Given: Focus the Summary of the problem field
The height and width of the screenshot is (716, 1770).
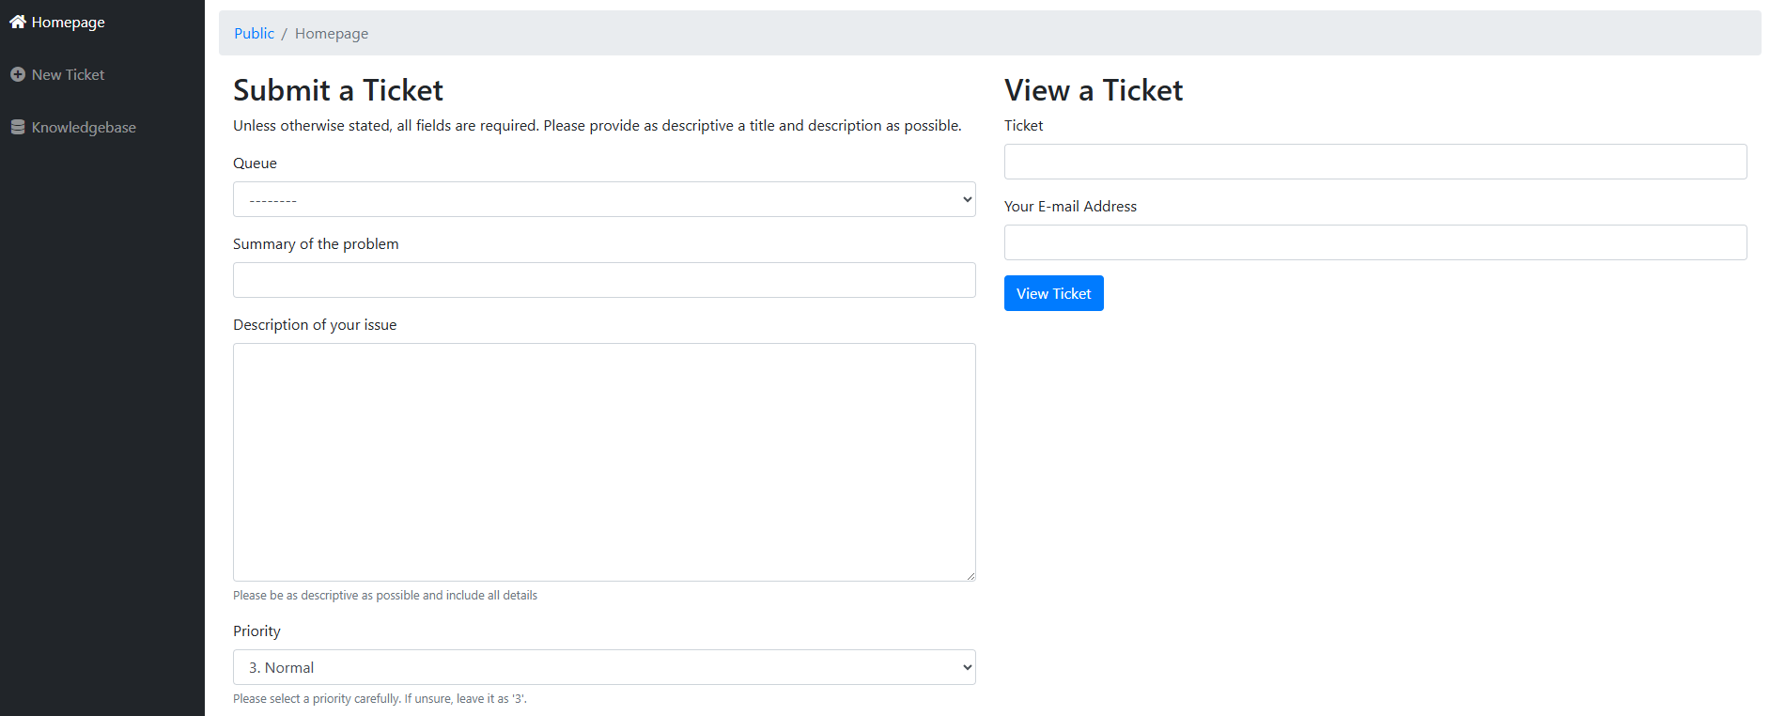Looking at the screenshot, I should tap(603, 280).
